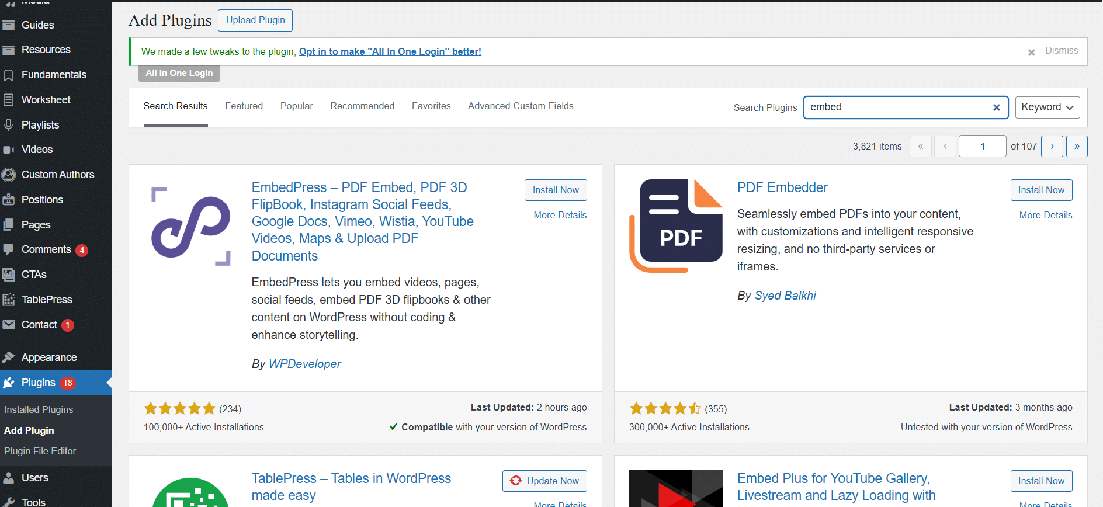Click the '3,821 items' count text
This screenshot has height=507, width=1103.
pos(877,147)
